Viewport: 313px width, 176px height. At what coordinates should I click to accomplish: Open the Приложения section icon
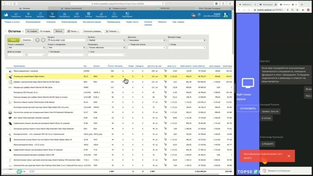point(127,15)
